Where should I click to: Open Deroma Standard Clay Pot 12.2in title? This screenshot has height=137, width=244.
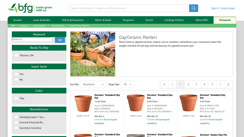(x=107, y=97)
